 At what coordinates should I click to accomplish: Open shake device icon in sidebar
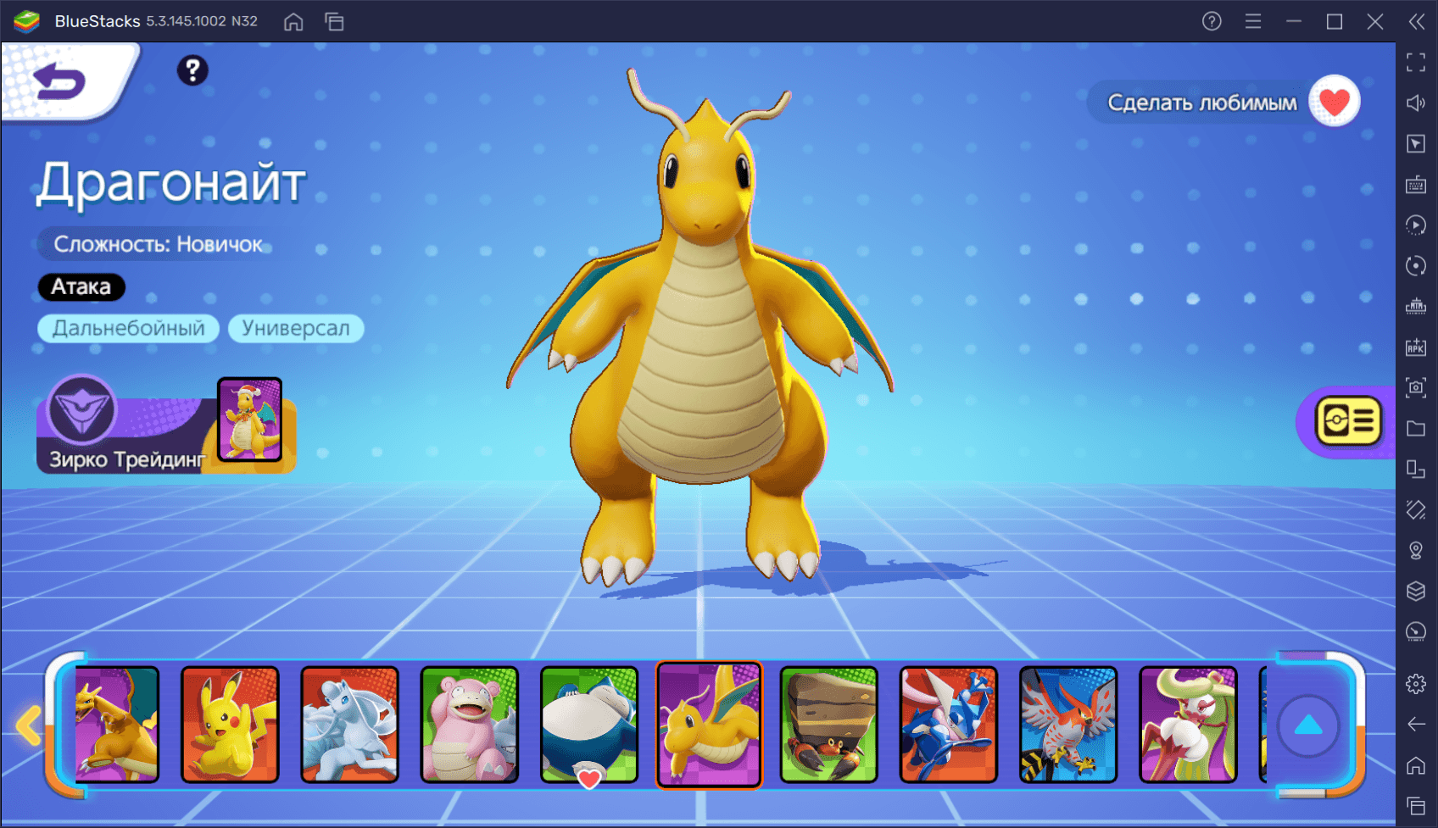1416,509
